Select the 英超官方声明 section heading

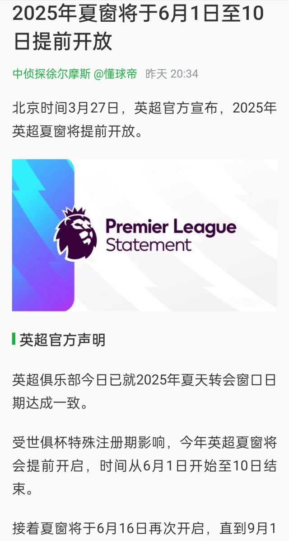click(x=62, y=340)
